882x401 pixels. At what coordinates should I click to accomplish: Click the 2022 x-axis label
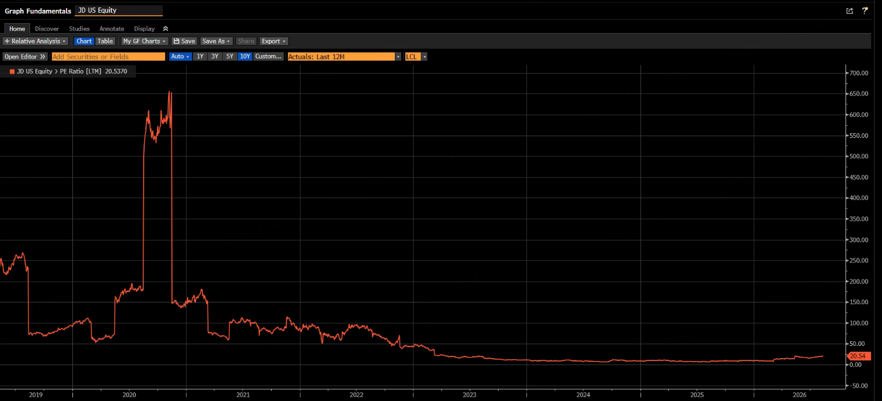[x=356, y=395]
